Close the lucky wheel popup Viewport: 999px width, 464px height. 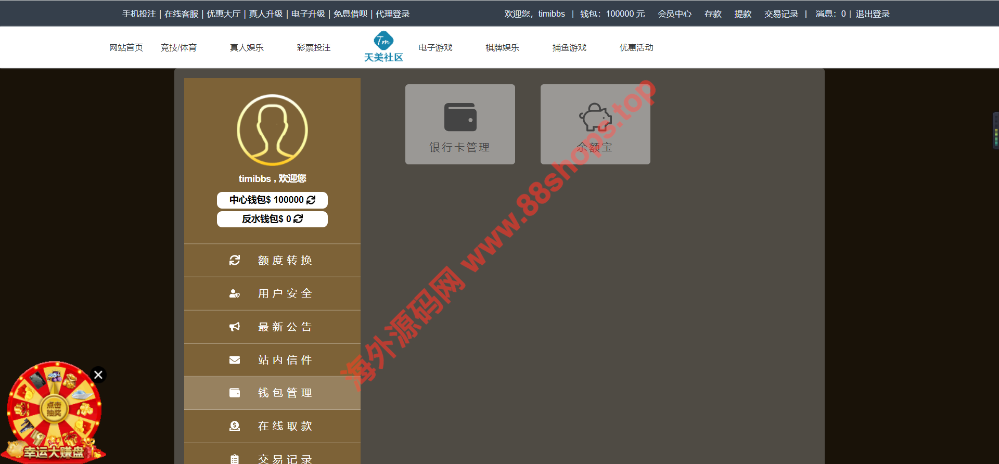[x=98, y=375]
